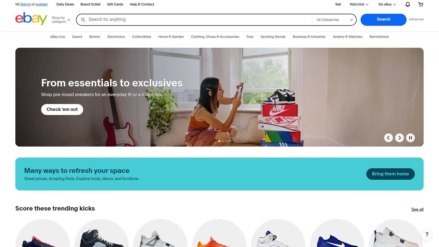The width and height of the screenshot is (439, 247).
Task: Select the third carousel dot indicator
Action: tap(227, 141)
